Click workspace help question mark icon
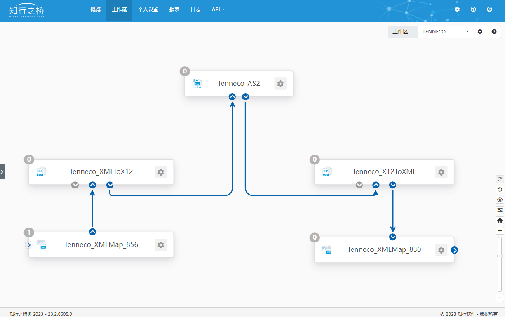Viewport: 505px width, 317px height. 494,32
